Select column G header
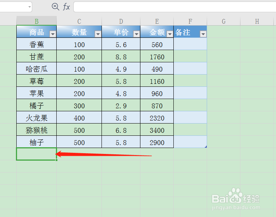The image size is (276, 217). pos(223,21)
